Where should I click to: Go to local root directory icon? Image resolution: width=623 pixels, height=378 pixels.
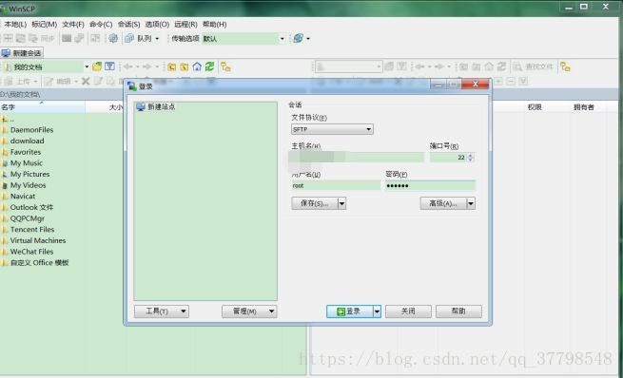[x=185, y=66]
